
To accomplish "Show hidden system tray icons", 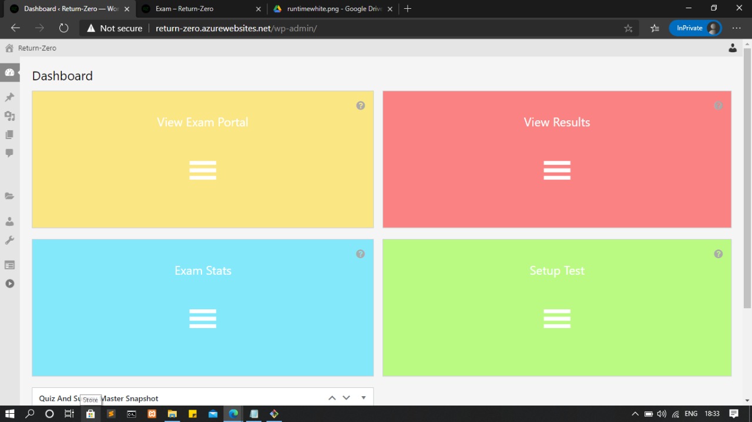I will coord(635,414).
